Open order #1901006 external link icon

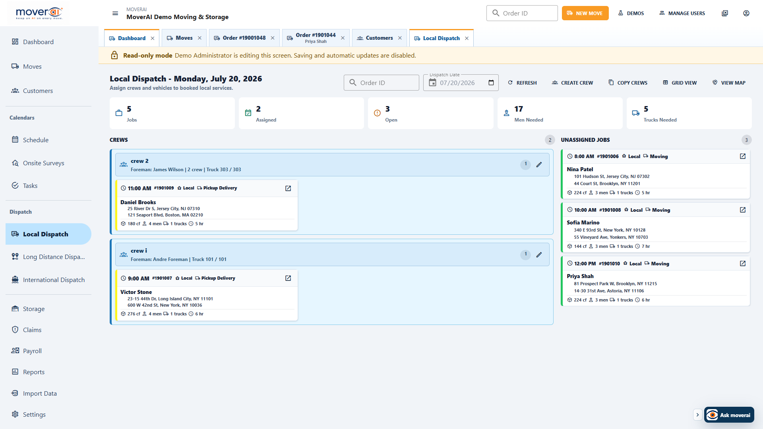[x=743, y=156]
